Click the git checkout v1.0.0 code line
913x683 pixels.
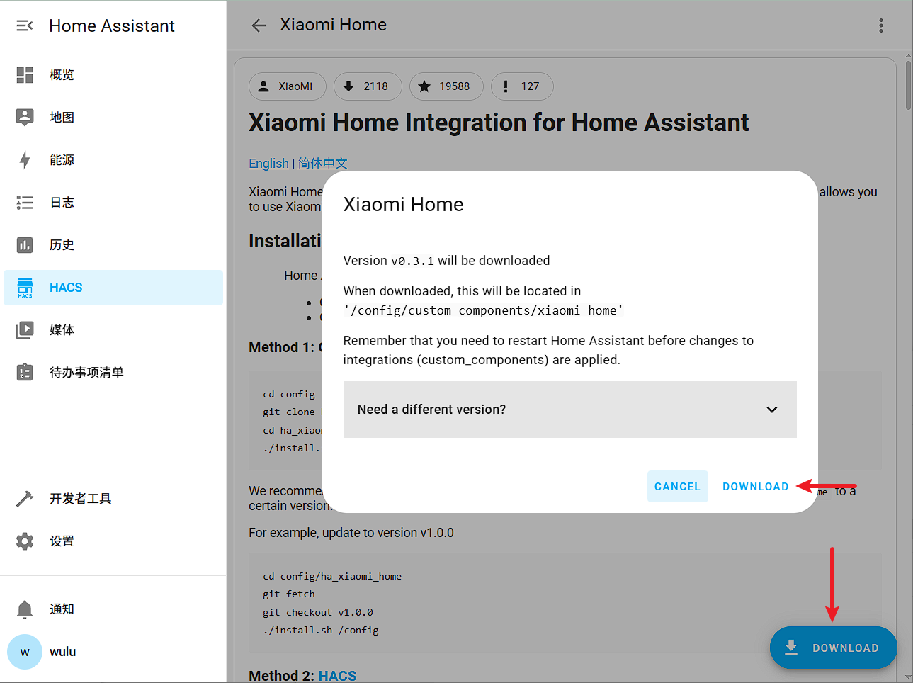(x=317, y=612)
